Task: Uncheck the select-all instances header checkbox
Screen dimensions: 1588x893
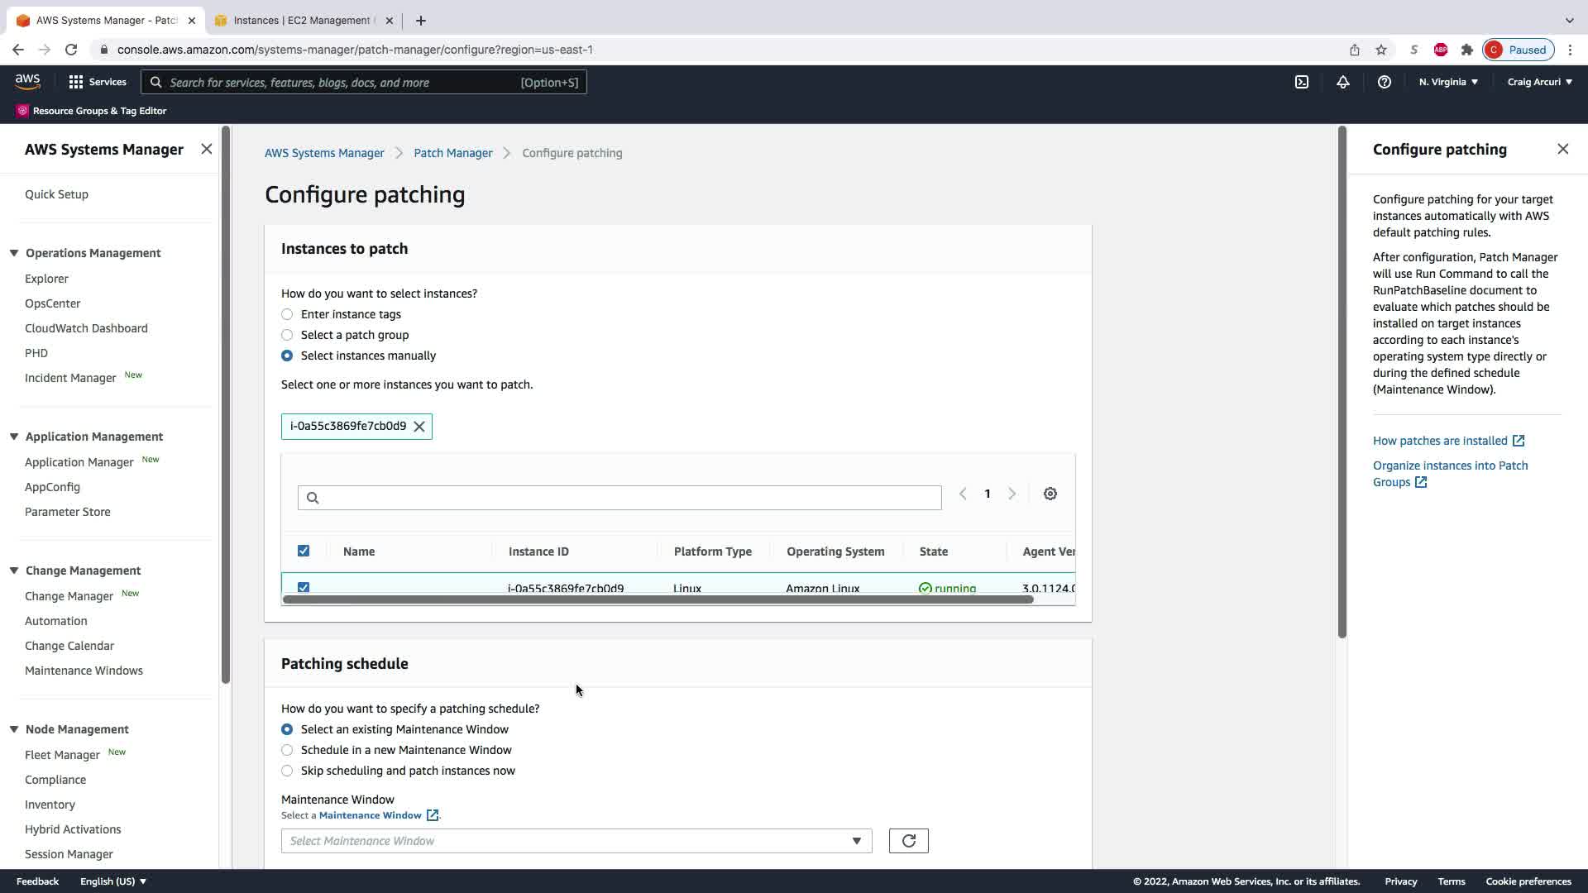Action: (x=304, y=551)
